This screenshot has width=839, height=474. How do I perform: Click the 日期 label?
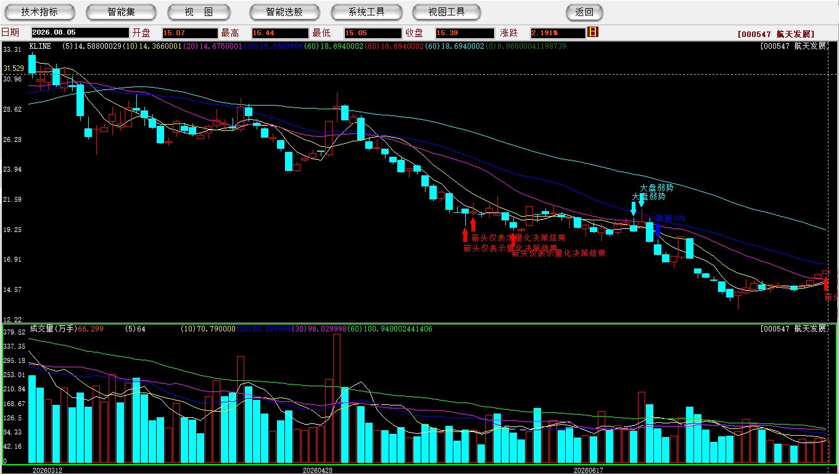point(10,33)
